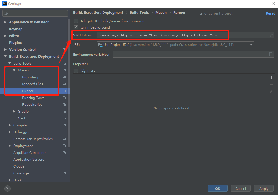278x195 pixels.
Task: Open Running Tests settings page
Action: (33, 98)
